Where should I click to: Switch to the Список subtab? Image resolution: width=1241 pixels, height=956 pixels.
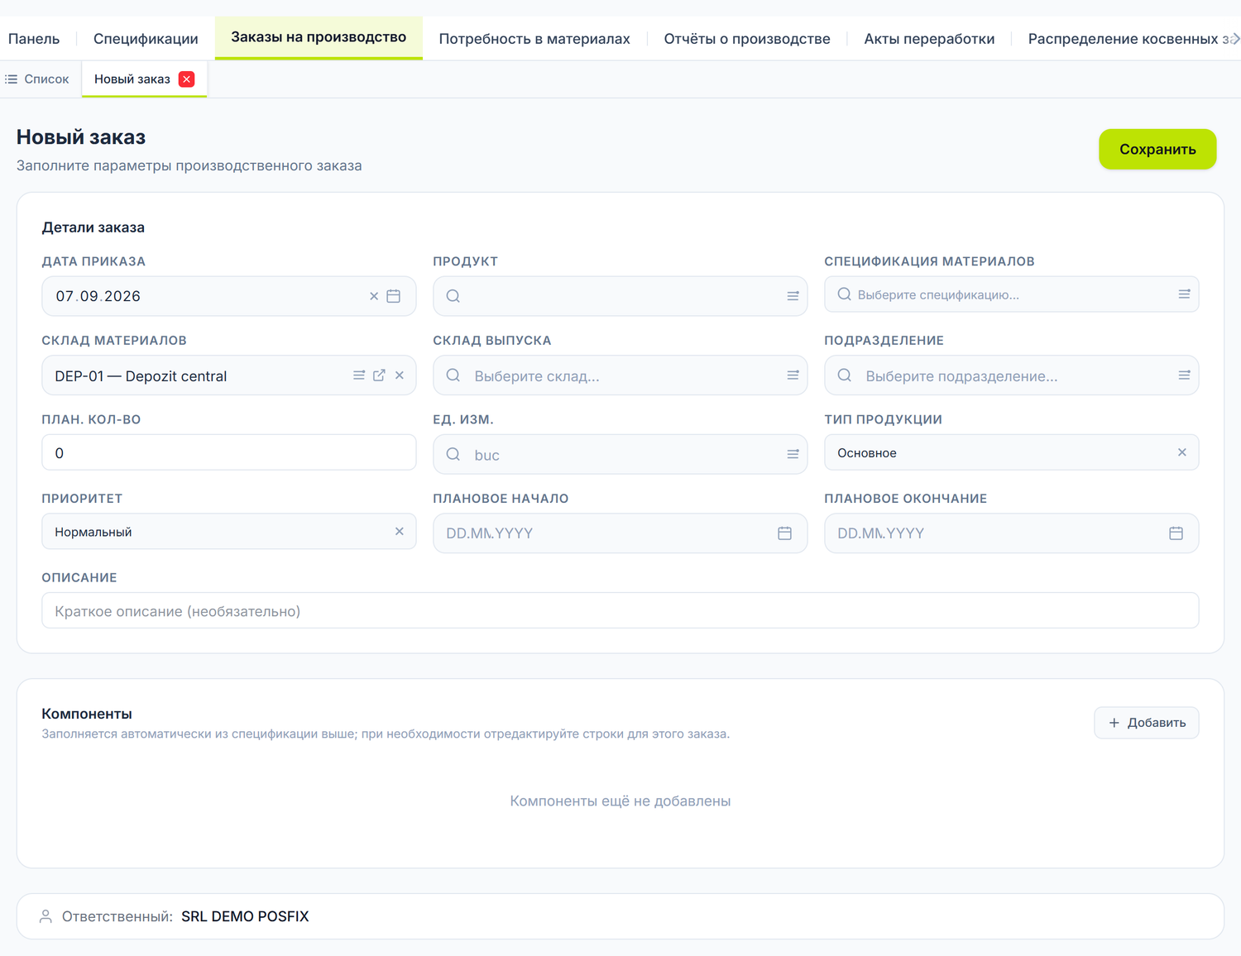click(37, 79)
